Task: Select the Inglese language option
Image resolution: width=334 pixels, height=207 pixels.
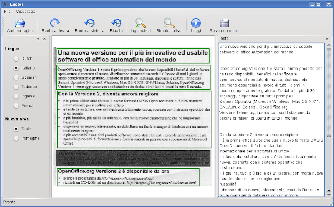Action: [16, 96]
